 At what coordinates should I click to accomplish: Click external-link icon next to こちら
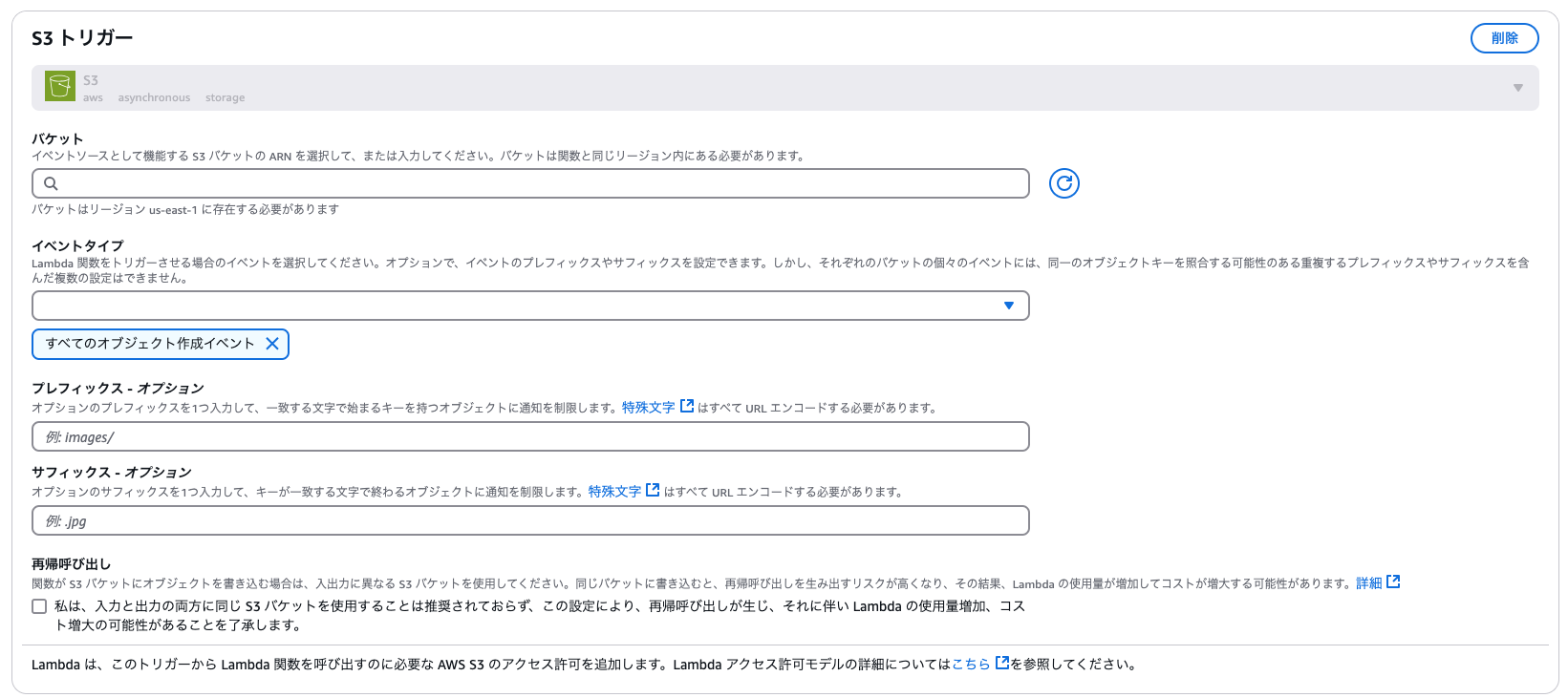click(1002, 663)
